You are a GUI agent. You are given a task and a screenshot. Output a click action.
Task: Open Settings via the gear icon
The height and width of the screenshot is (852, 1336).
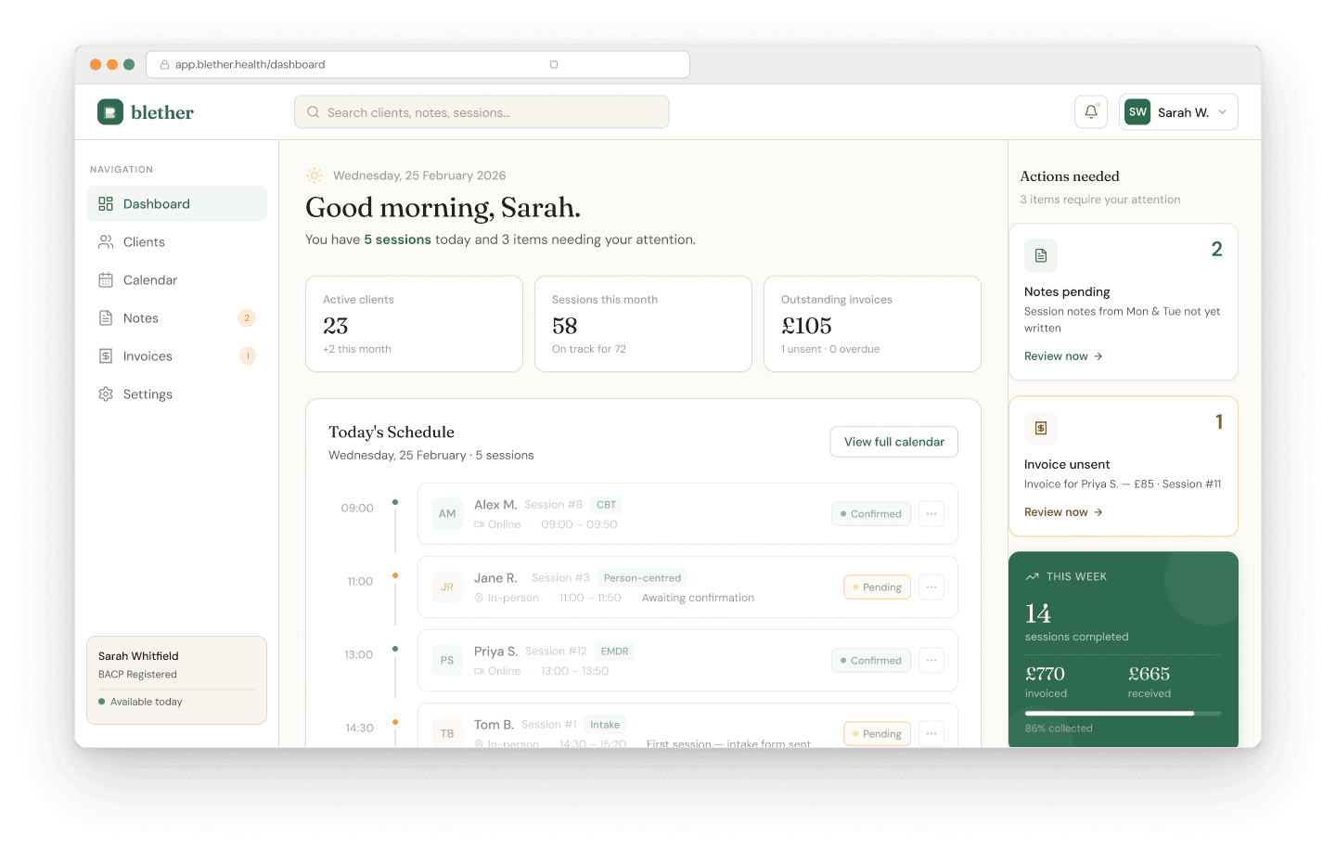(x=106, y=394)
